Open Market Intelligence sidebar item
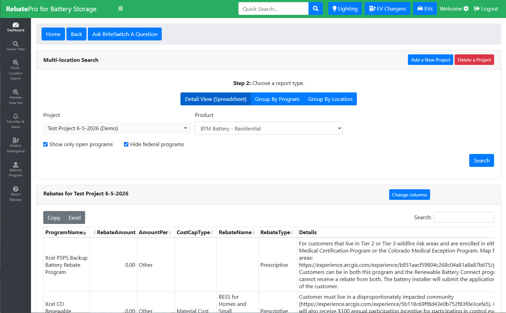Viewport: 506px width, 313px height. 16,145
